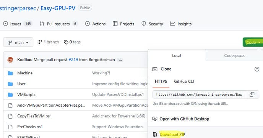Click the tag icon beside 0 tags

[66, 42]
